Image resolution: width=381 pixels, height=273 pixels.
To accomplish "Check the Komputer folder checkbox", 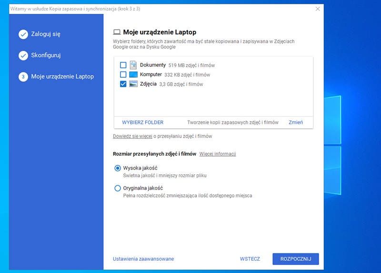I will 123,74.
